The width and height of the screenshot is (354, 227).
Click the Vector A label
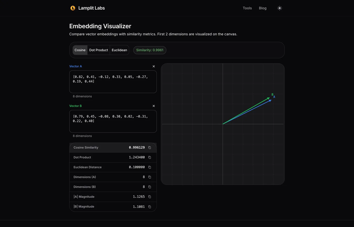tap(76, 66)
